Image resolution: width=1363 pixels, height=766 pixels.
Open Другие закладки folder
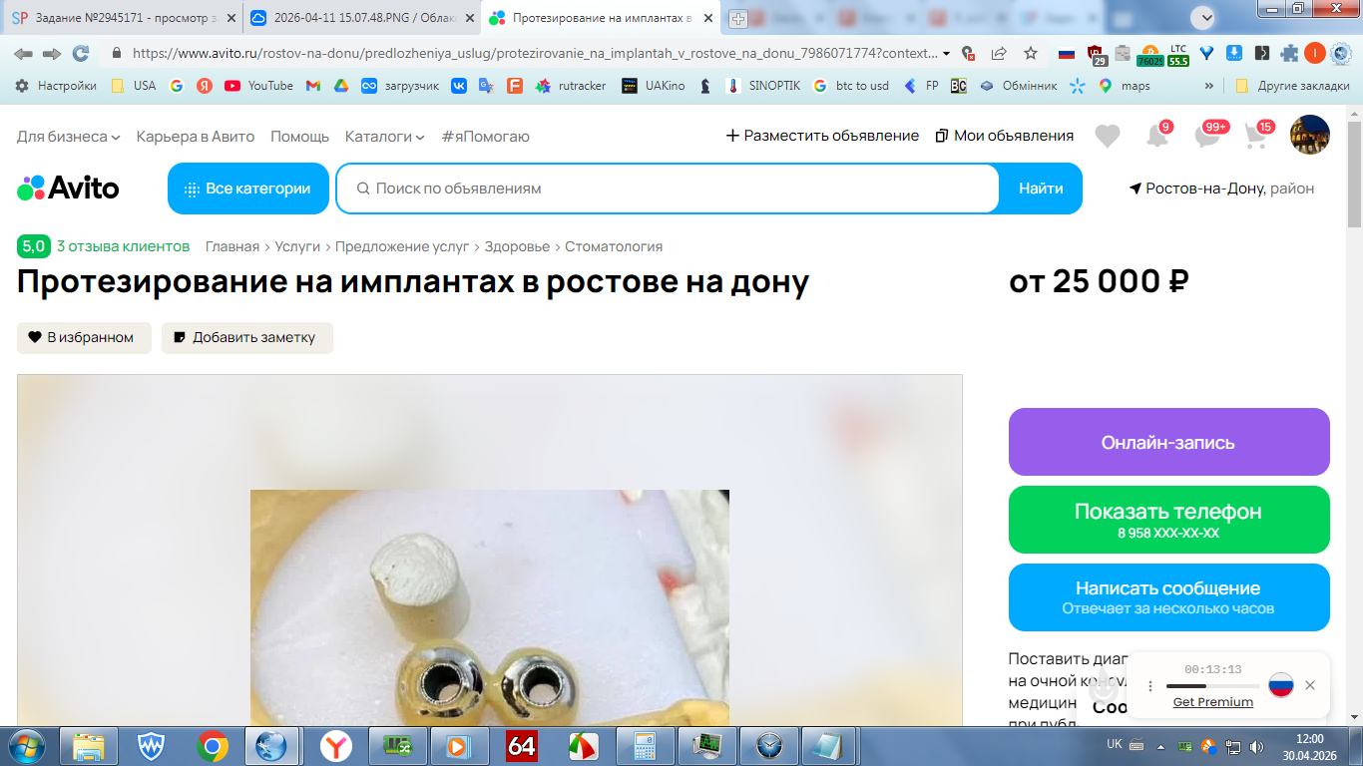[x=1293, y=86]
